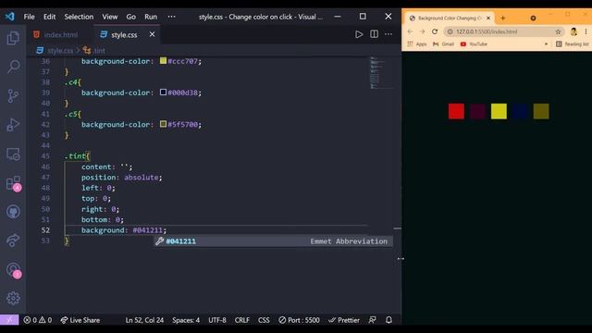This screenshot has height=333, width=592.
Task: Start Live Share from status bar
Action: [x=80, y=320]
